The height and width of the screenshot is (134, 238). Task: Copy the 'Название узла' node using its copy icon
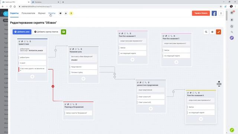coord(73,49)
